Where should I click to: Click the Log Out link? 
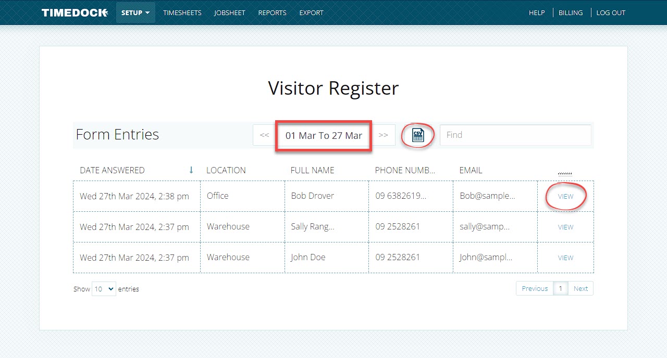pos(610,12)
